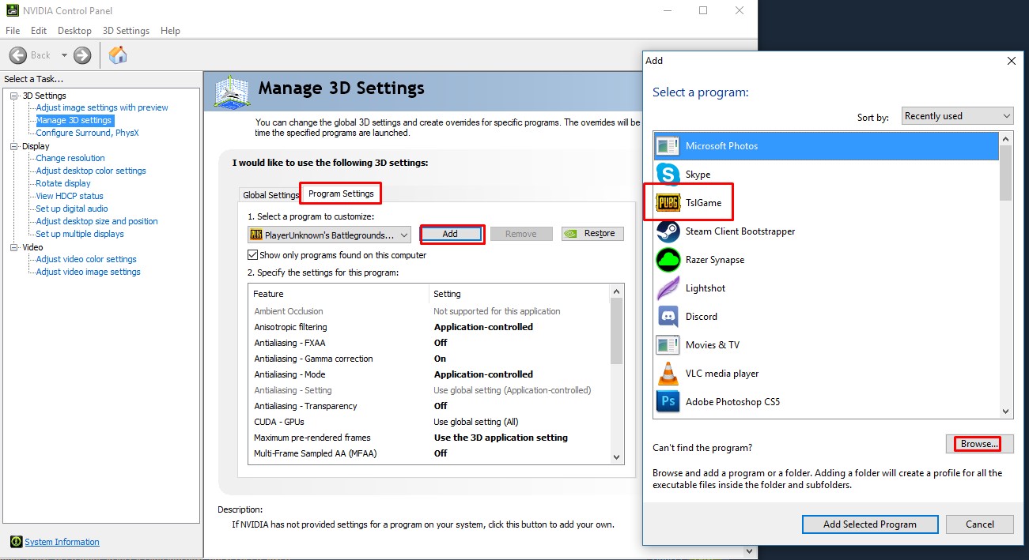Select the VLC media player cone icon

[x=668, y=374]
